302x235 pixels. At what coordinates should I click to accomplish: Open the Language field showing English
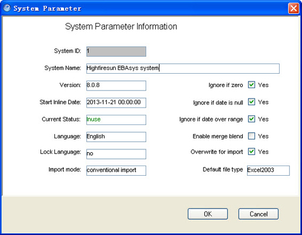coord(116,137)
